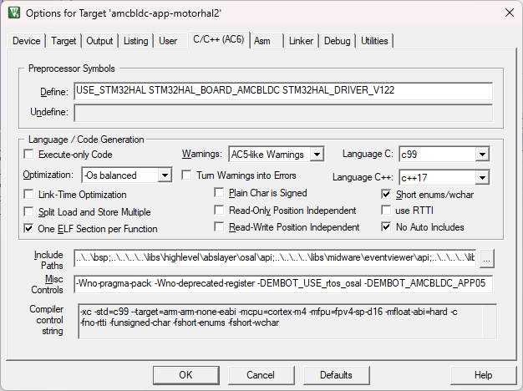523x391 pixels.
Task: Uncheck One ELF Section per Function
Action: pos(29,229)
